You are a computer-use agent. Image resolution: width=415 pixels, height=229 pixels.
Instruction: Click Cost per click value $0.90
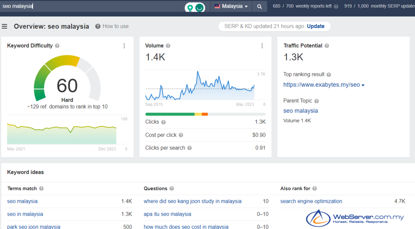tap(259, 135)
